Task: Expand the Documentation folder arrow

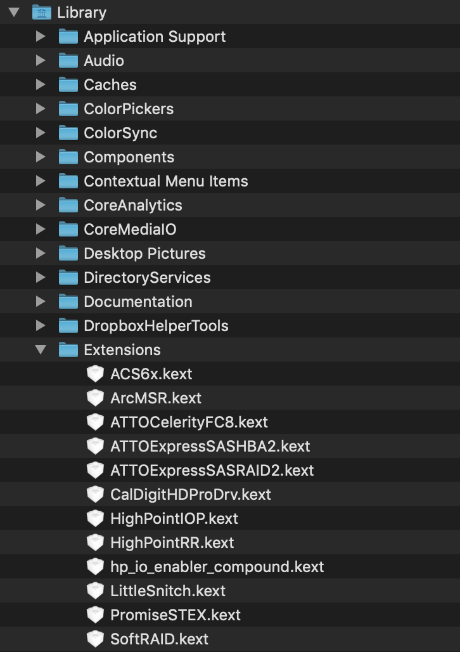Action: pos(41,301)
